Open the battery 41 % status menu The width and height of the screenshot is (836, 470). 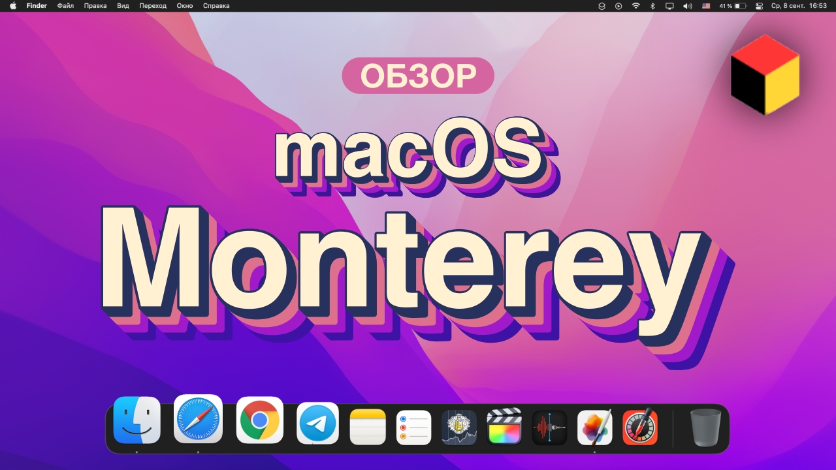[733, 6]
